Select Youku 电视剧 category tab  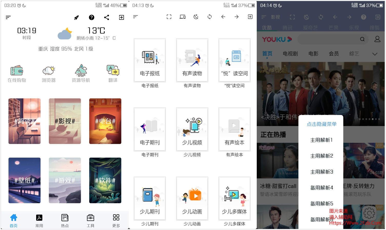pos(290,54)
